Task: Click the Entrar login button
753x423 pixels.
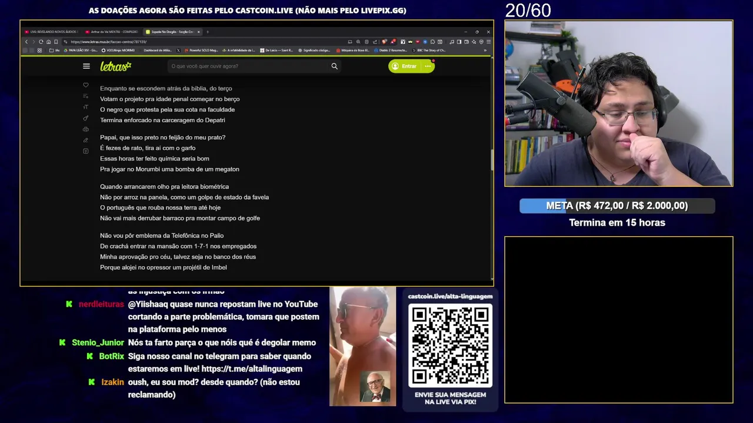Action: pos(404,66)
